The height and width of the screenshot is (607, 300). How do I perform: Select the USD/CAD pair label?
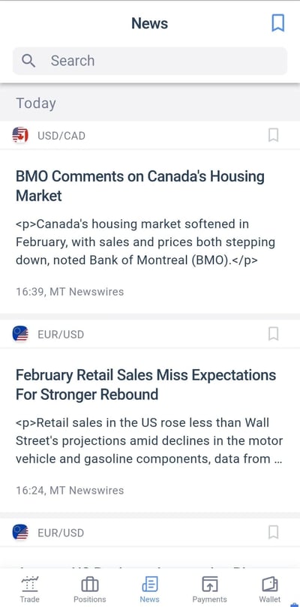61,136
